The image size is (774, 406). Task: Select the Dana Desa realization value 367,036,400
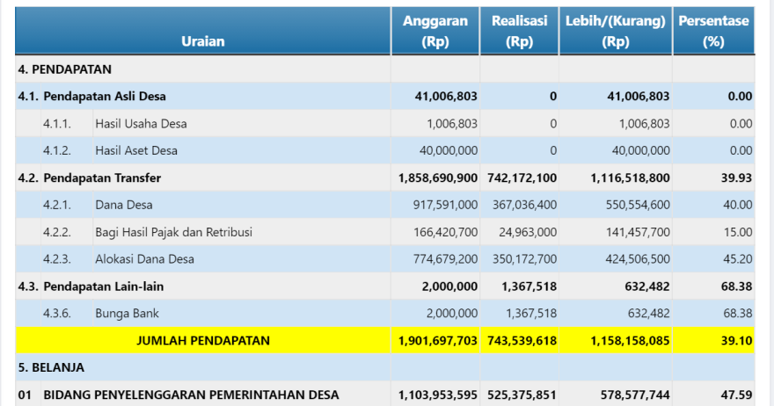coord(522,205)
